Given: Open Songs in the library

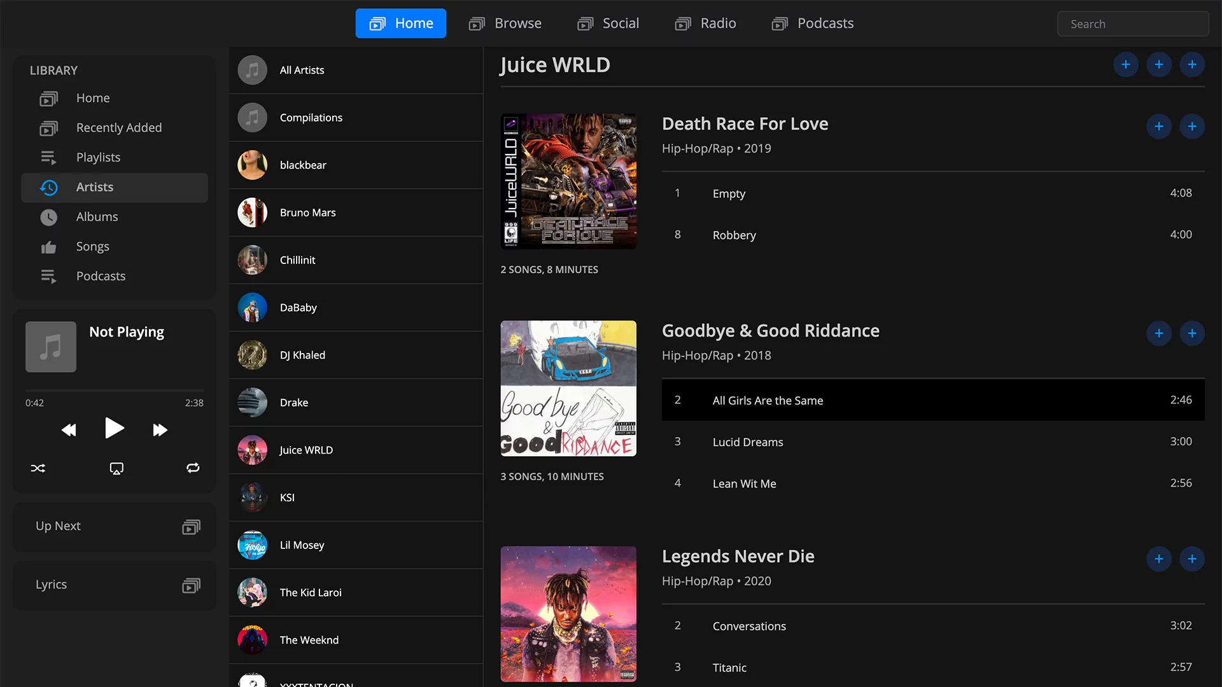Looking at the screenshot, I should coord(115,247).
